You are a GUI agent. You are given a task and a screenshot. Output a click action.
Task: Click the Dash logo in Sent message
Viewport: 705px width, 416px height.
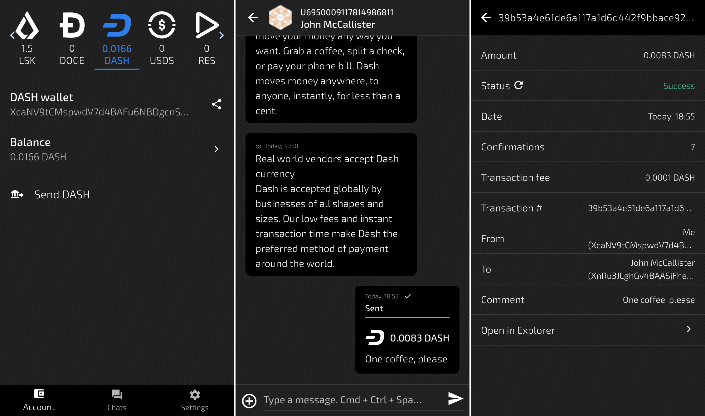pyautogui.click(x=375, y=338)
